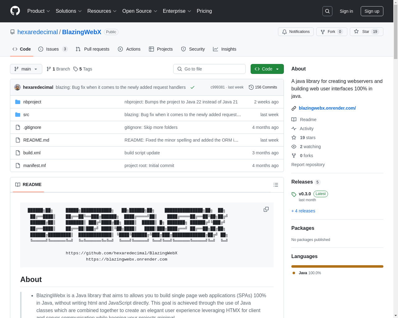The image size is (398, 318).
Task: Copy README code block with copy icon
Action: 266,209
